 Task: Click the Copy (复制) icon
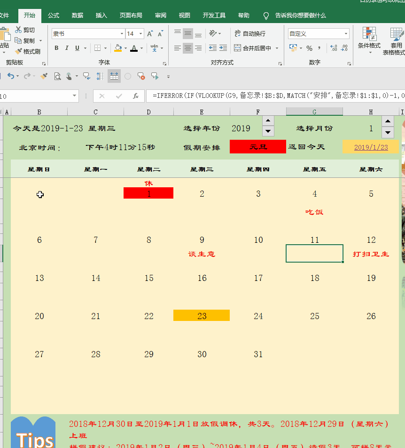(x=18, y=40)
